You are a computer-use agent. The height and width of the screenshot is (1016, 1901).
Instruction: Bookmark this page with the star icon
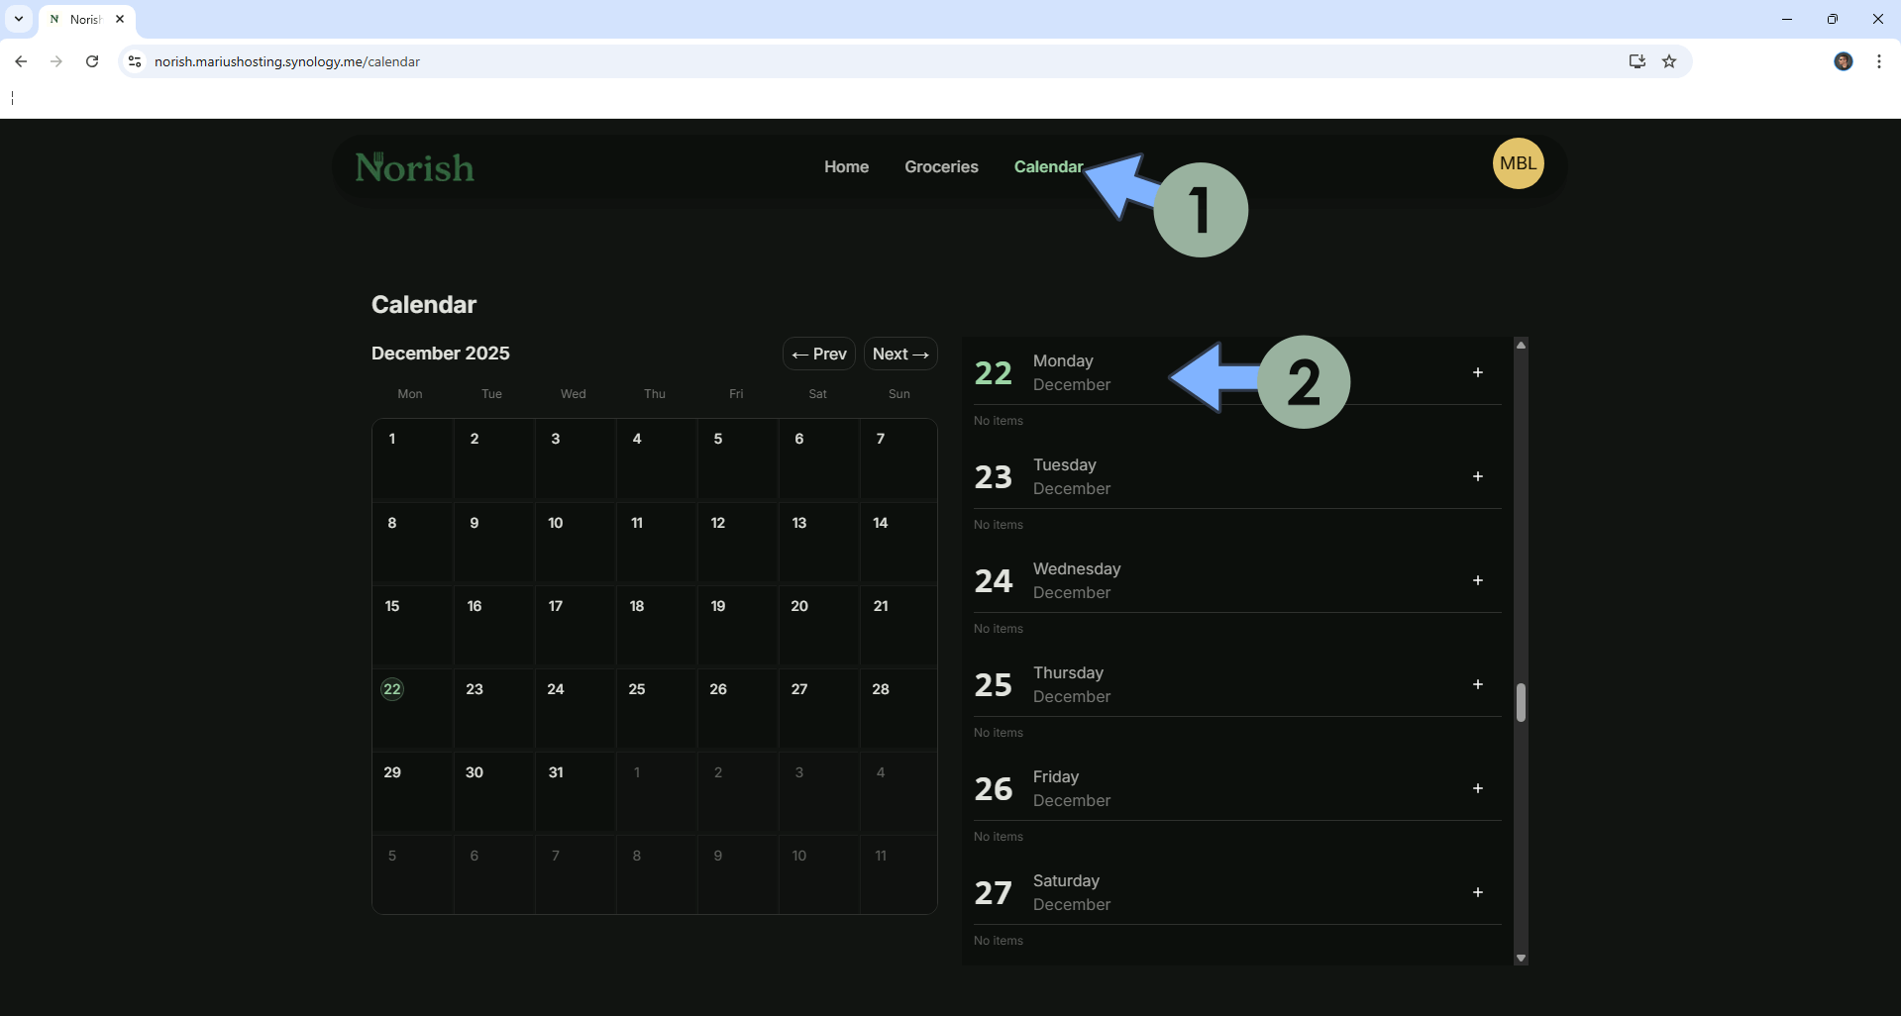(1669, 61)
